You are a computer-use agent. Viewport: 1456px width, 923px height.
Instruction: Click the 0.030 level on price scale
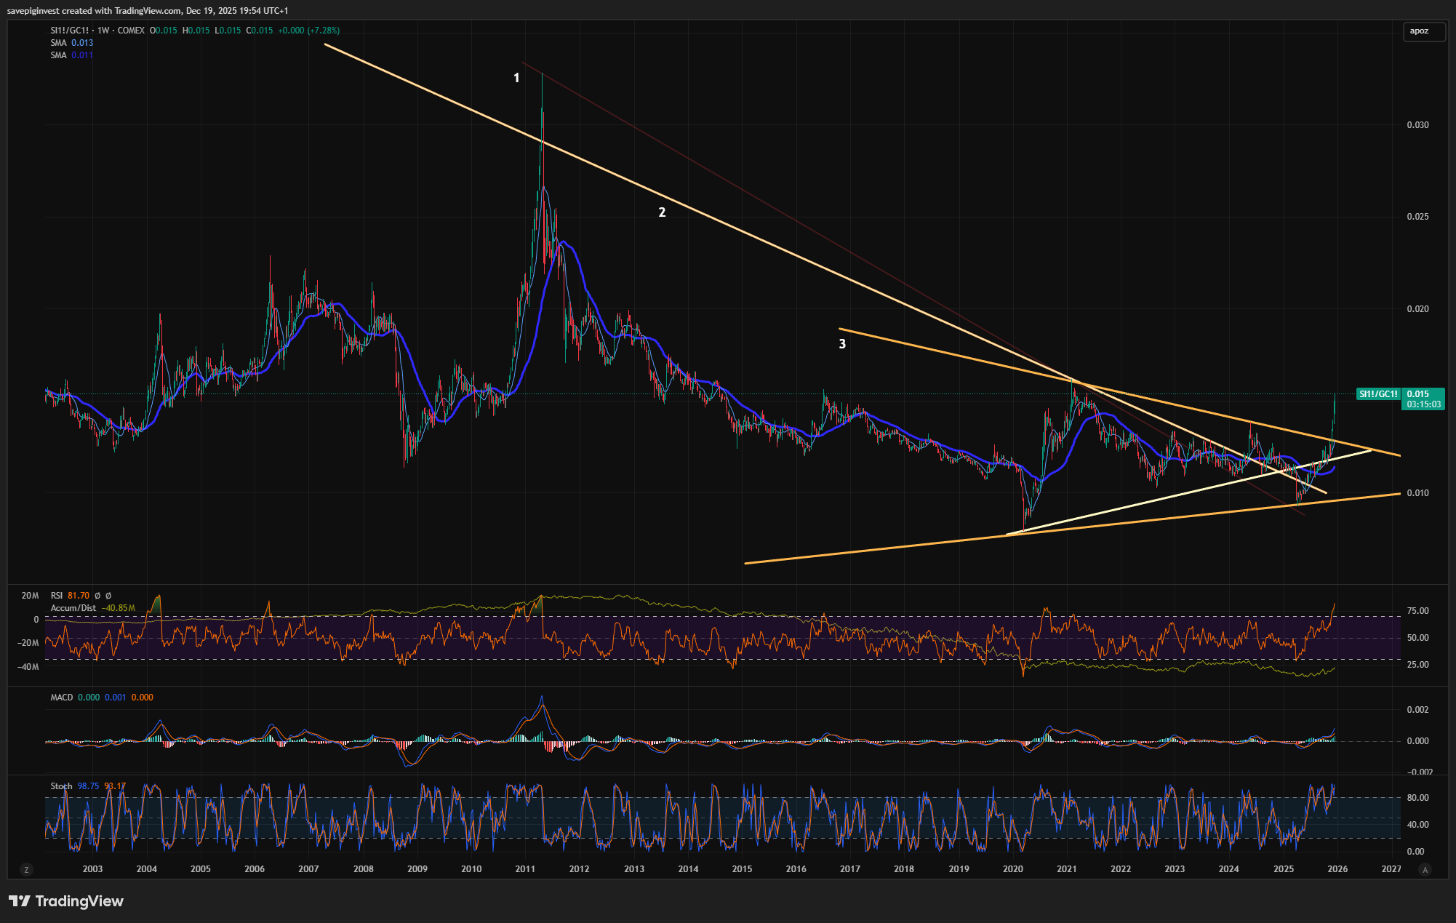(1417, 125)
